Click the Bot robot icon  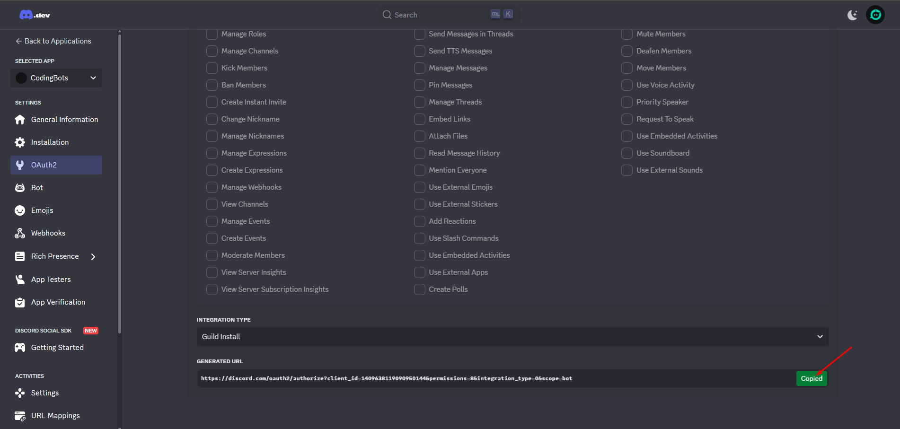[x=20, y=188]
